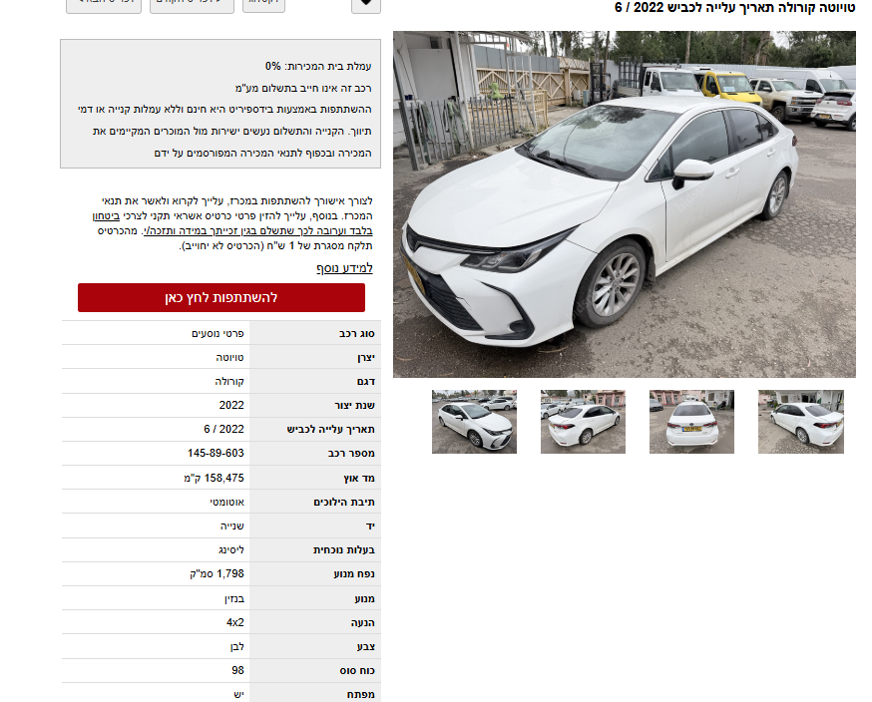This screenshot has width=872, height=702.
Task: Click the road date value 6 / 2022
Action: 223,429
